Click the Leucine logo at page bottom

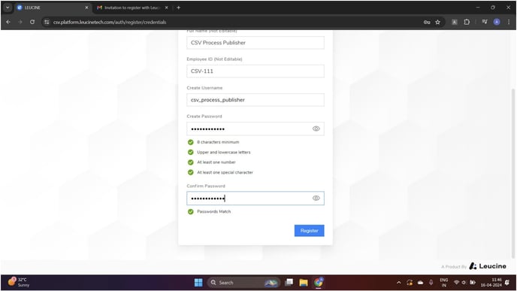(488, 266)
